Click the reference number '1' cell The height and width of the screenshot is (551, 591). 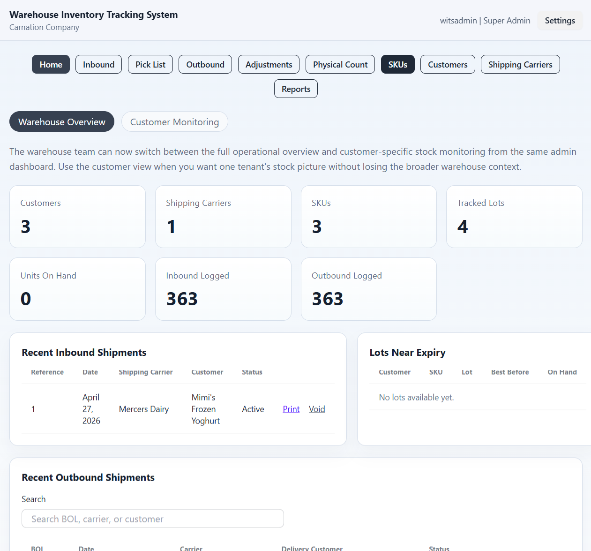(x=33, y=409)
